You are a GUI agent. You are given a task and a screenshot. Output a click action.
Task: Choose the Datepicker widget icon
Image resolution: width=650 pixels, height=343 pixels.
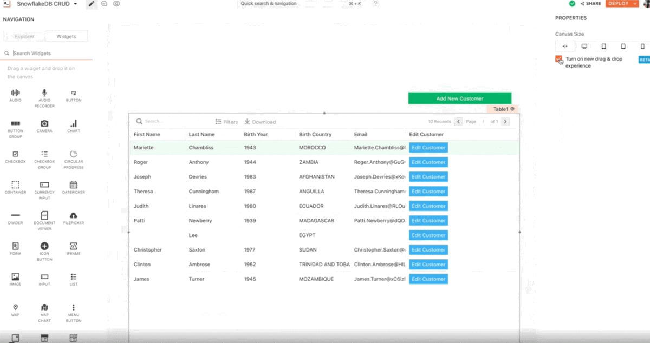point(74,185)
